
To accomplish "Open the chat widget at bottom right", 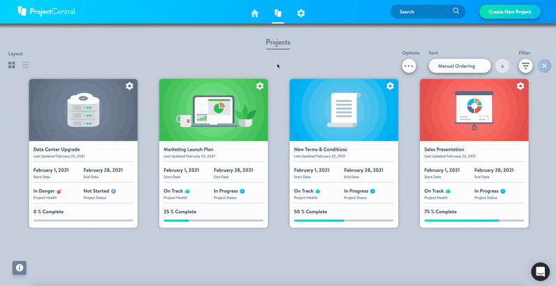I will pos(540,271).
